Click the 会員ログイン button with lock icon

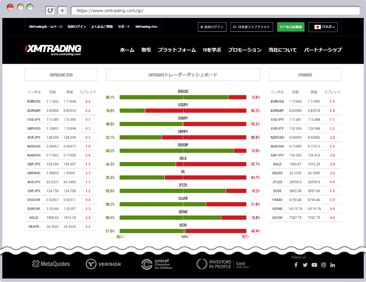click(212, 27)
